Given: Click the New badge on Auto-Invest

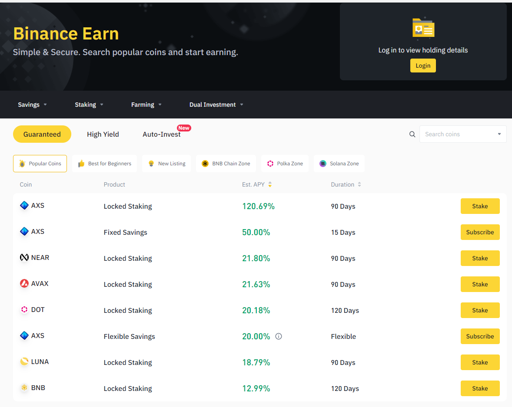Looking at the screenshot, I should 184,128.
